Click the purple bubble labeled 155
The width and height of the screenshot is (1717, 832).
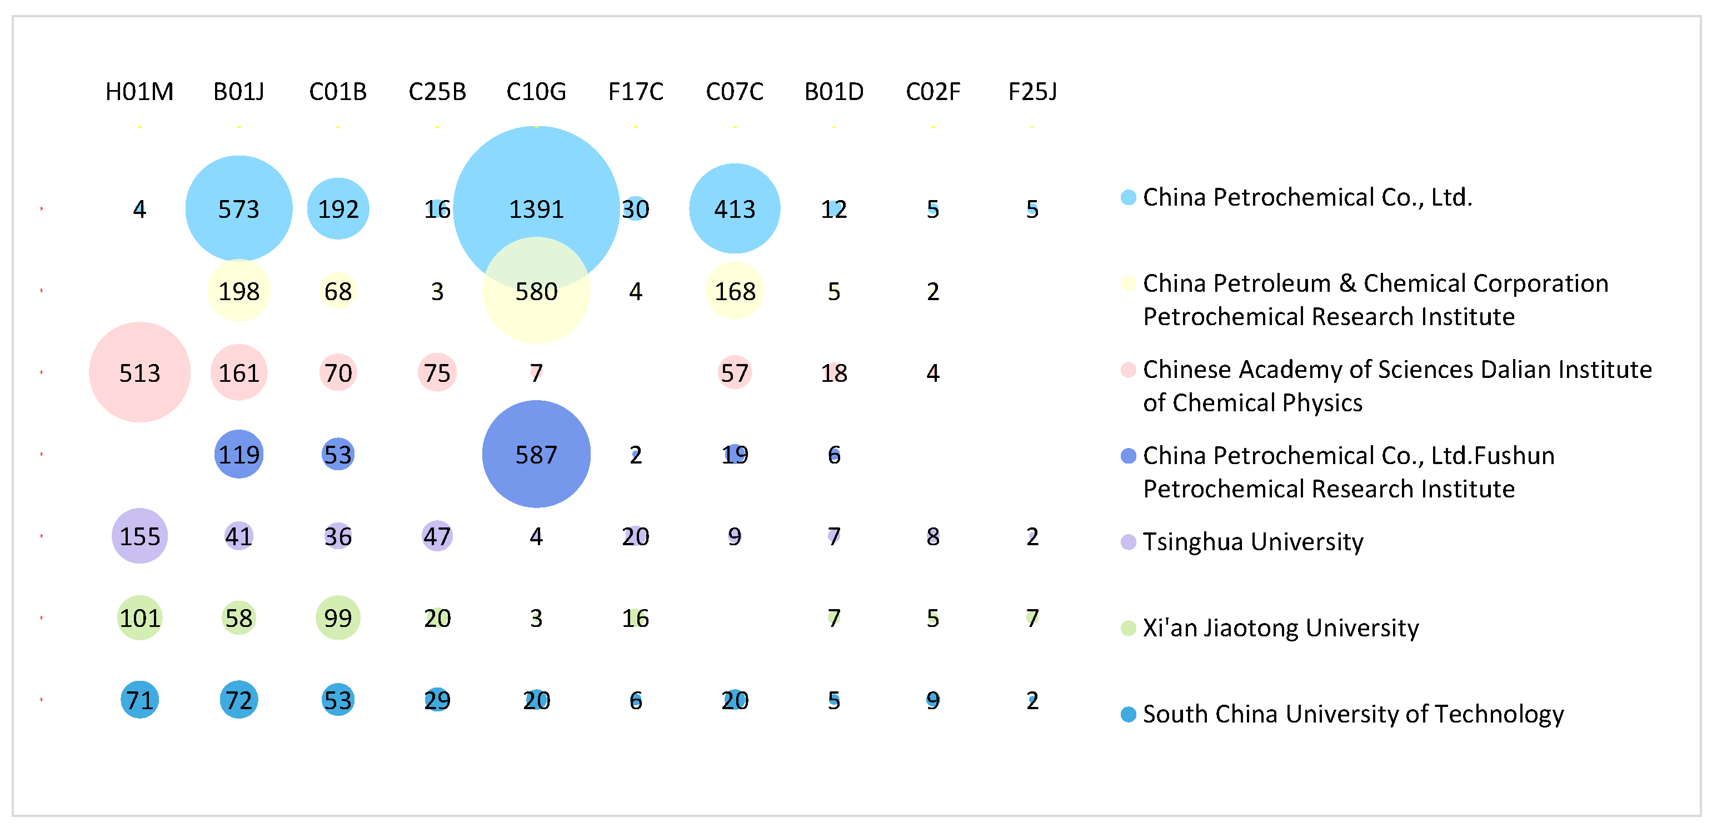click(139, 536)
